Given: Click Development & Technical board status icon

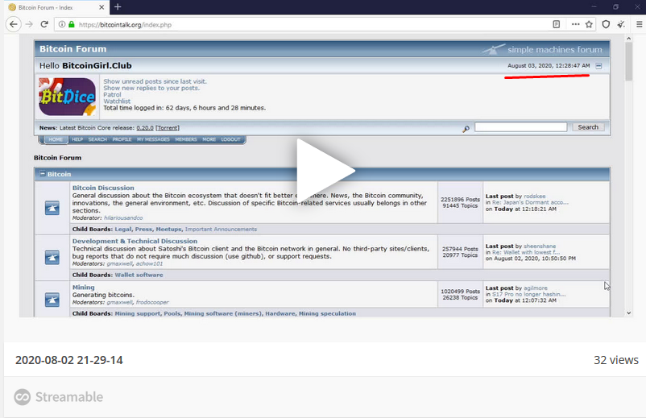Looking at the screenshot, I should pyautogui.click(x=52, y=258).
